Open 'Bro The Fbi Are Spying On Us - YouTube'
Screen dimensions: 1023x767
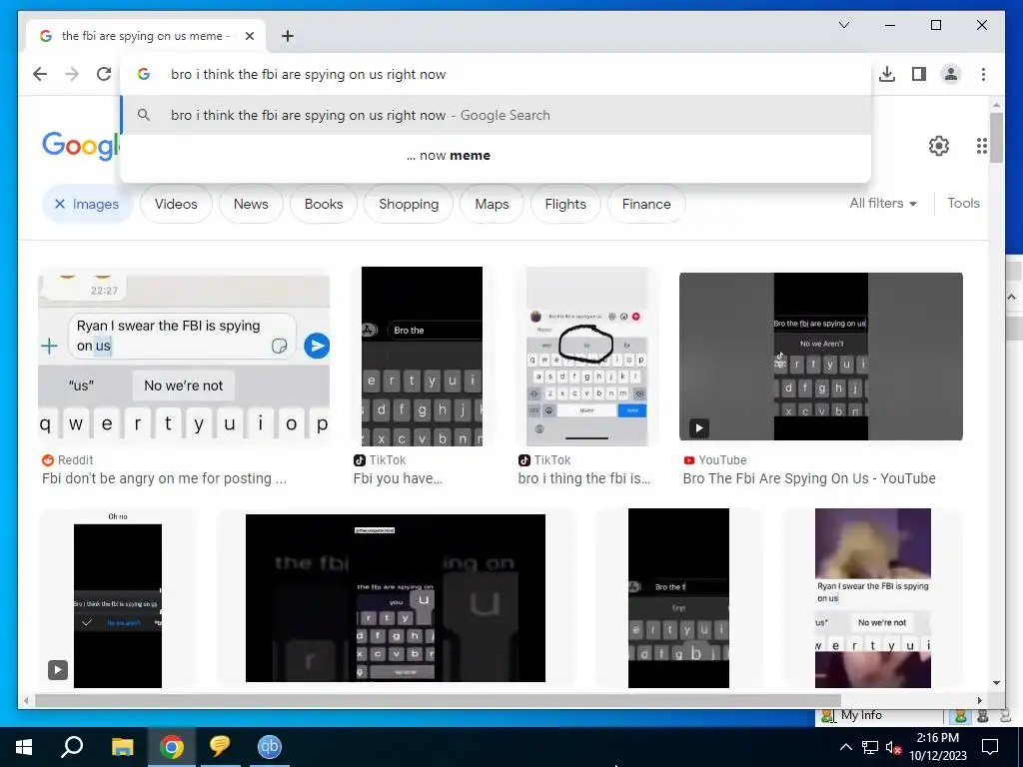pyautogui.click(x=809, y=478)
